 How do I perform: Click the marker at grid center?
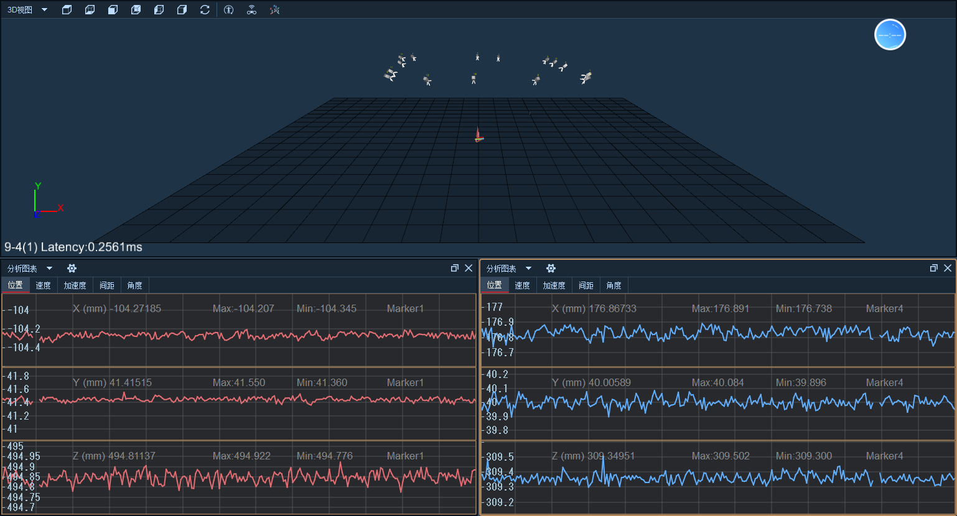[x=478, y=136]
